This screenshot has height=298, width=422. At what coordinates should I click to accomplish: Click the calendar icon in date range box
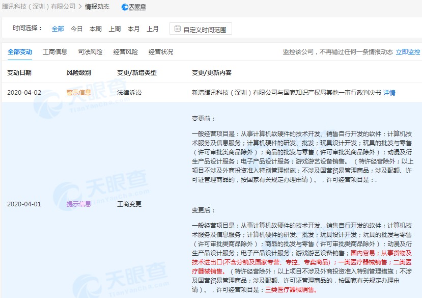[177, 29]
